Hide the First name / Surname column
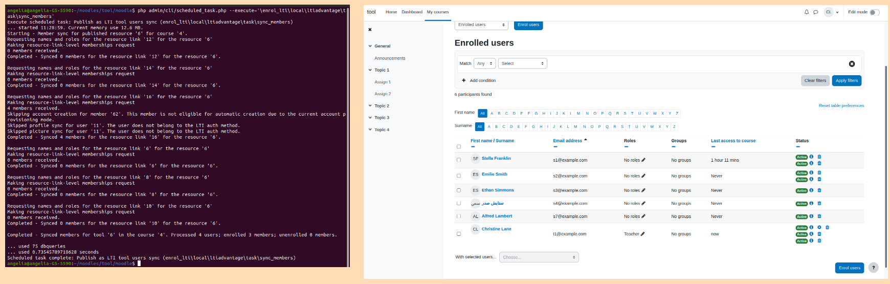This screenshot has height=284, width=890. tap(473, 147)
